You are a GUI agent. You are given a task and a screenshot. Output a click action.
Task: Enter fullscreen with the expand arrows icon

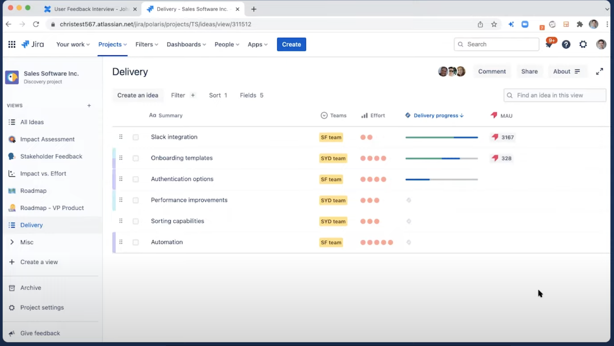(x=600, y=71)
